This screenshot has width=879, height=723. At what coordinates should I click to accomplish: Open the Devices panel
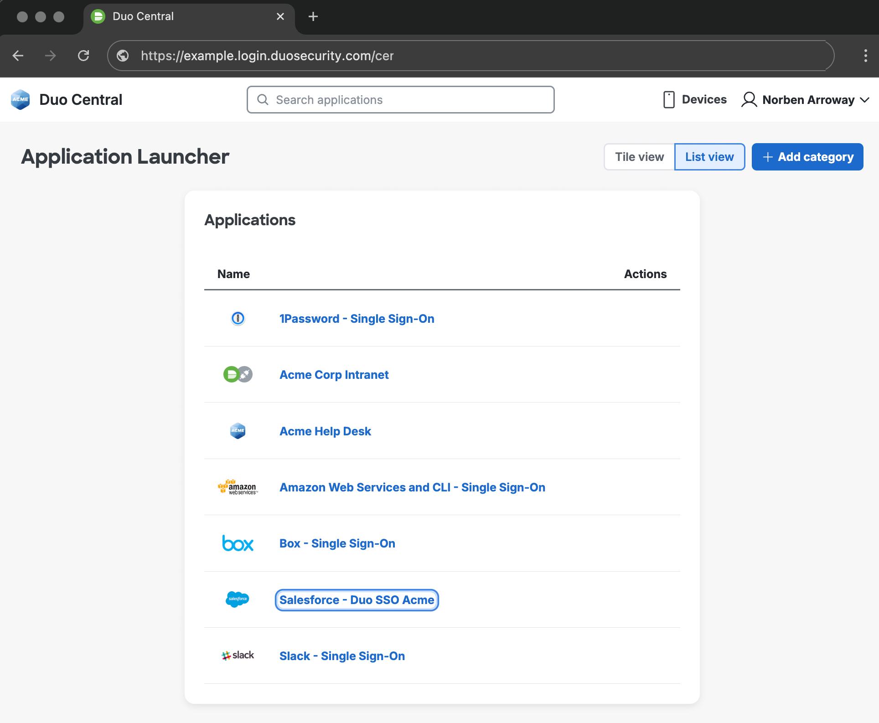(694, 99)
